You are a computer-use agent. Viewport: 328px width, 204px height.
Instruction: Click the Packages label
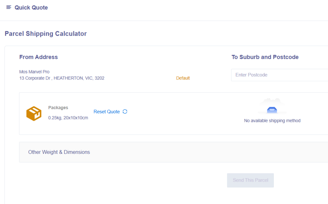[58, 108]
